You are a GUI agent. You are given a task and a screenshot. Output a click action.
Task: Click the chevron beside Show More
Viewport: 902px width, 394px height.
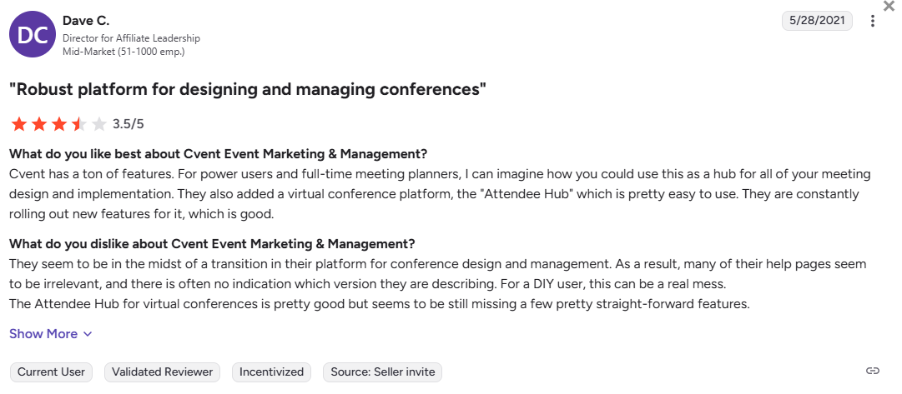point(88,335)
